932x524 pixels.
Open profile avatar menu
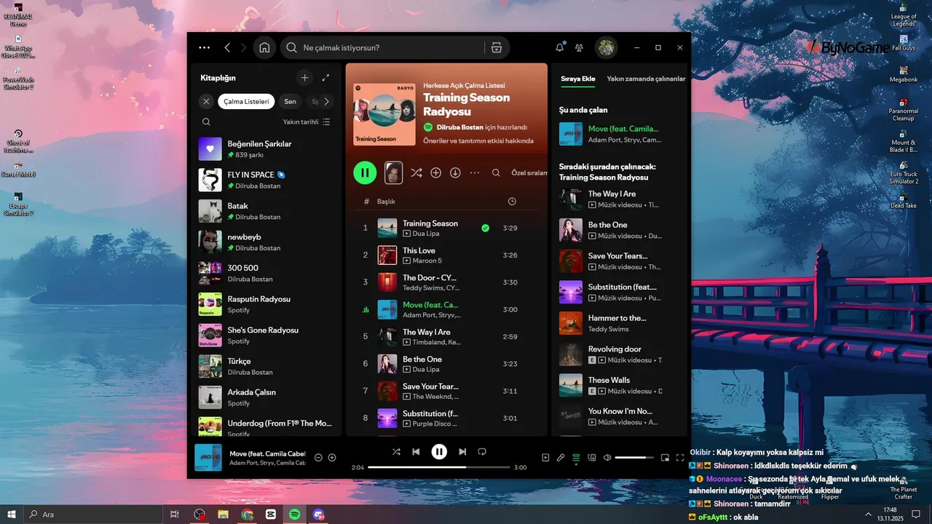click(x=606, y=47)
